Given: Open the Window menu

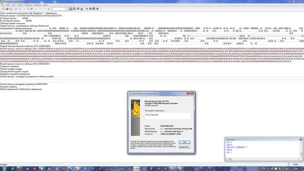Looking at the screenshot, I should [x=37, y=5].
